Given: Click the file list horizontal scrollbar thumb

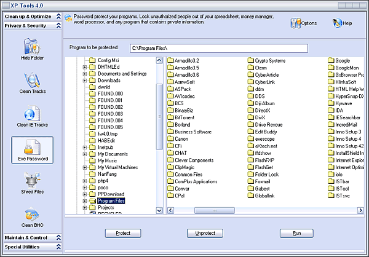Looking at the screenshot, I should click(x=215, y=210).
